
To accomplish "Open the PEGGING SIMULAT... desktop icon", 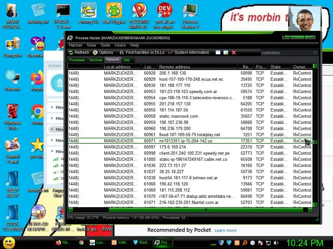I will [x=139, y=16].
